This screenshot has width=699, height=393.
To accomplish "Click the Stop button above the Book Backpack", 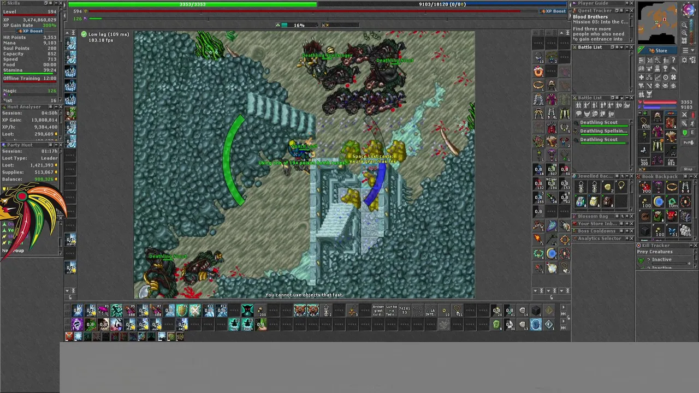I will (x=688, y=169).
